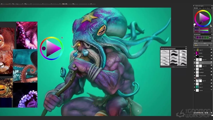
Task: Click the harmony type line icon in Harmonies
Action: 195,37
